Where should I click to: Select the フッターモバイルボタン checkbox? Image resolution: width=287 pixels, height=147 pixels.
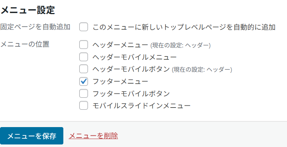(x=84, y=93)
